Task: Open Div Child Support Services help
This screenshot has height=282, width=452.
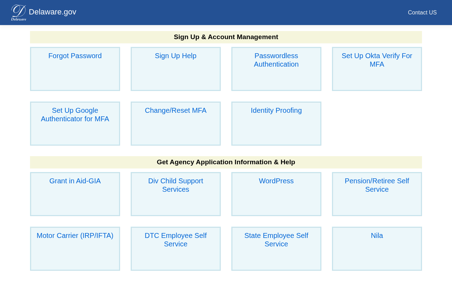Action: click(x=176, y=185)
